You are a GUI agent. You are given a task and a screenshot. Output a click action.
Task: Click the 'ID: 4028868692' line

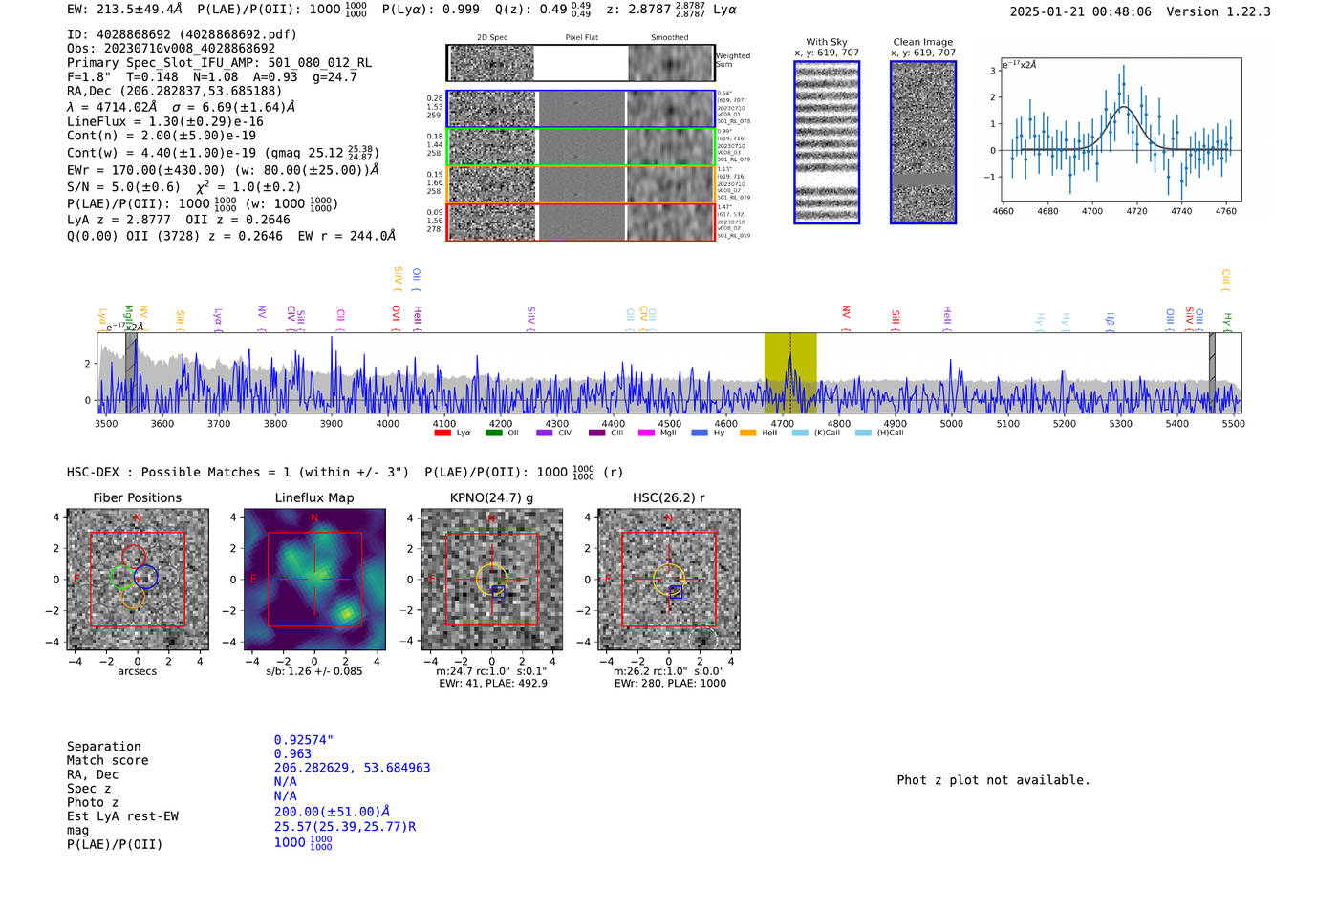(182, 34)
